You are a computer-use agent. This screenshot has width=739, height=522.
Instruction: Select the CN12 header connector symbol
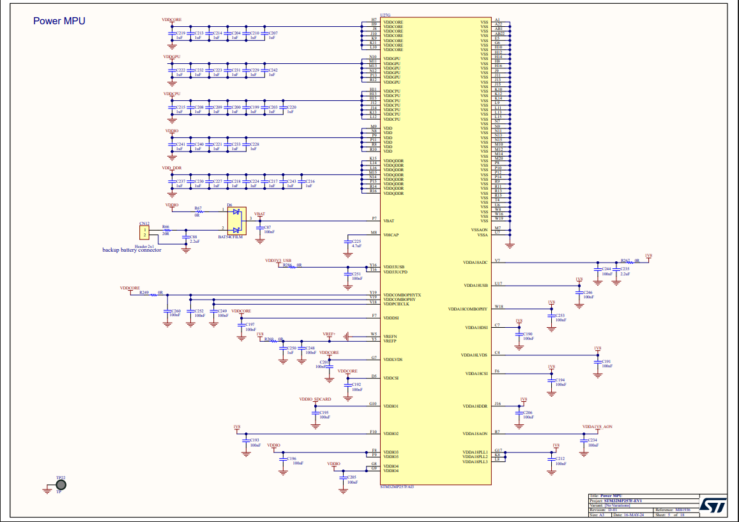click(x=144, y=233)
